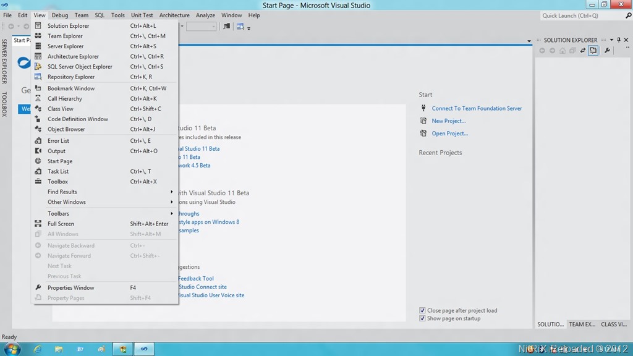
Task: Open the Debug menu
Action: click(60, 15)
